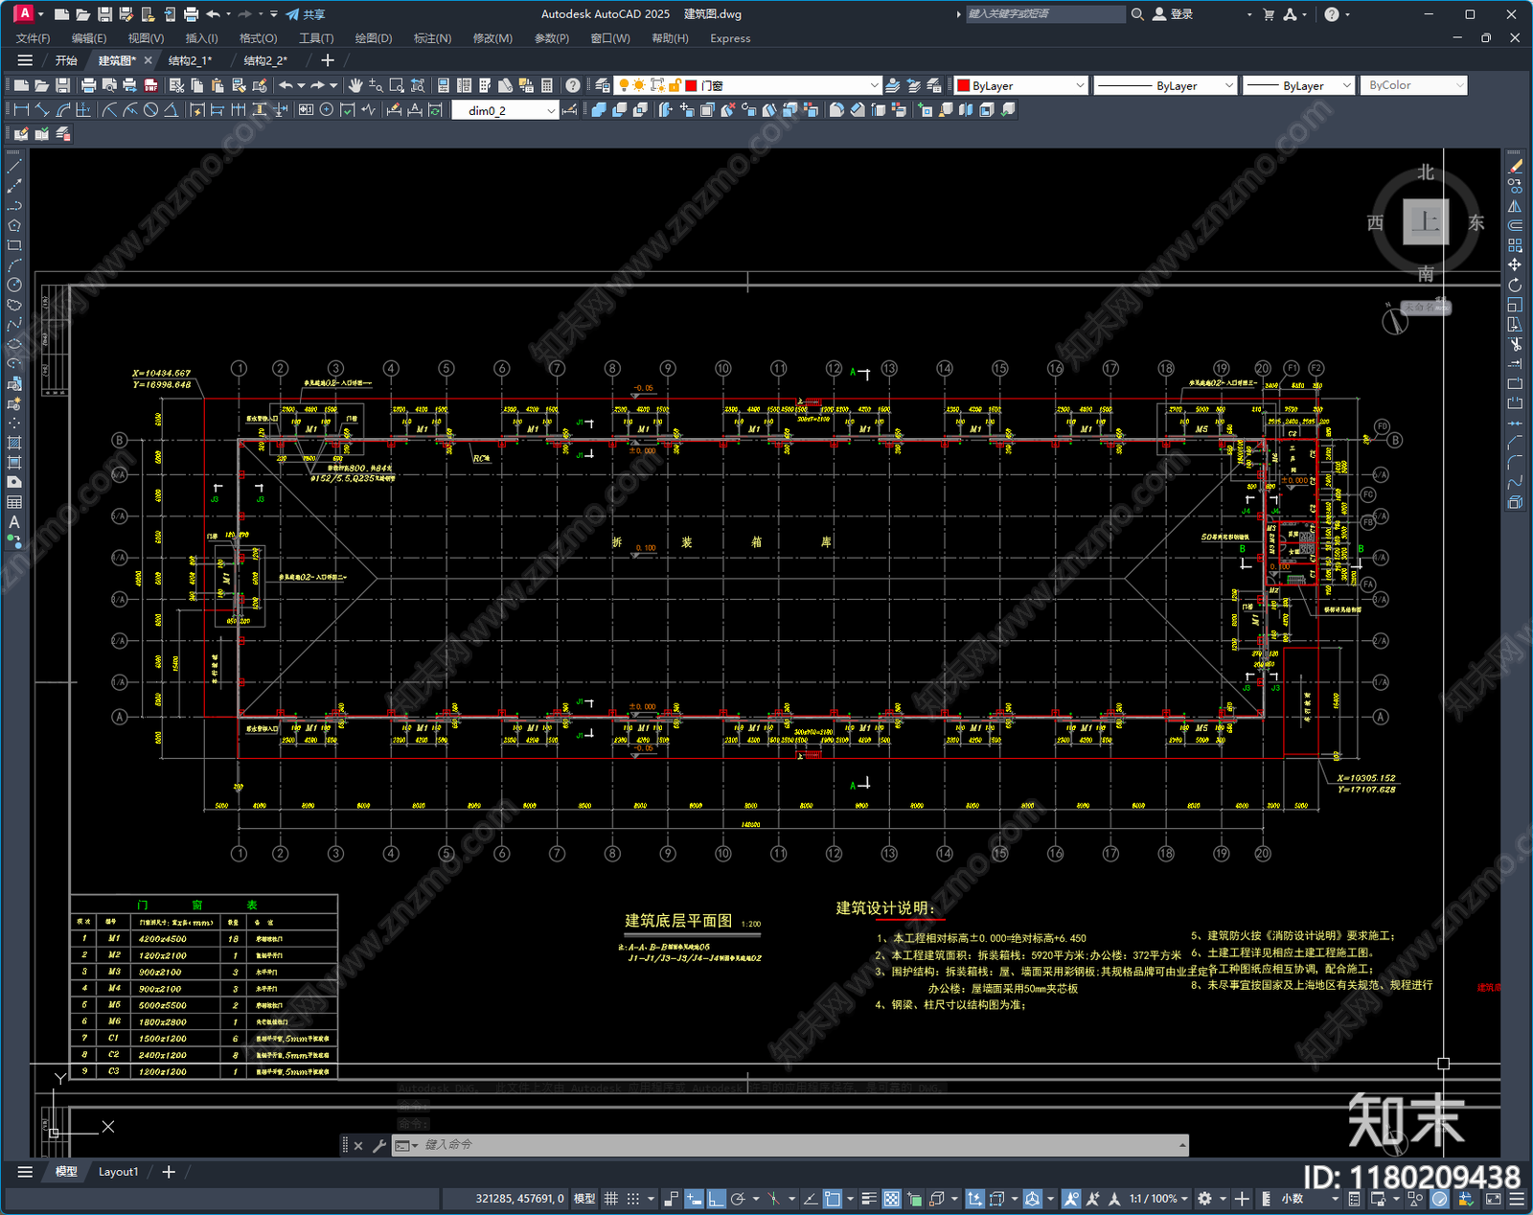
Task: Switch to the 结构2_1* drawing tab
Action: click(190, 60)
